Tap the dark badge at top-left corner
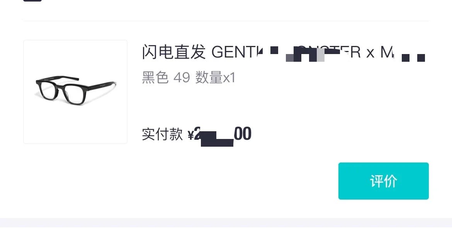 pos(32,0)
